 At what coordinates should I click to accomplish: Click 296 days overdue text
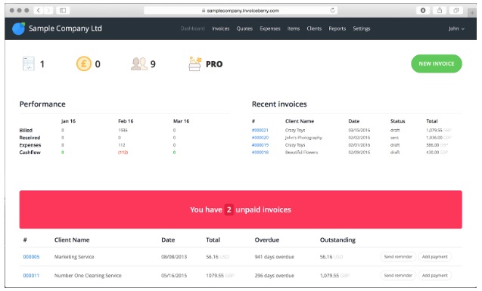point(274,275)
